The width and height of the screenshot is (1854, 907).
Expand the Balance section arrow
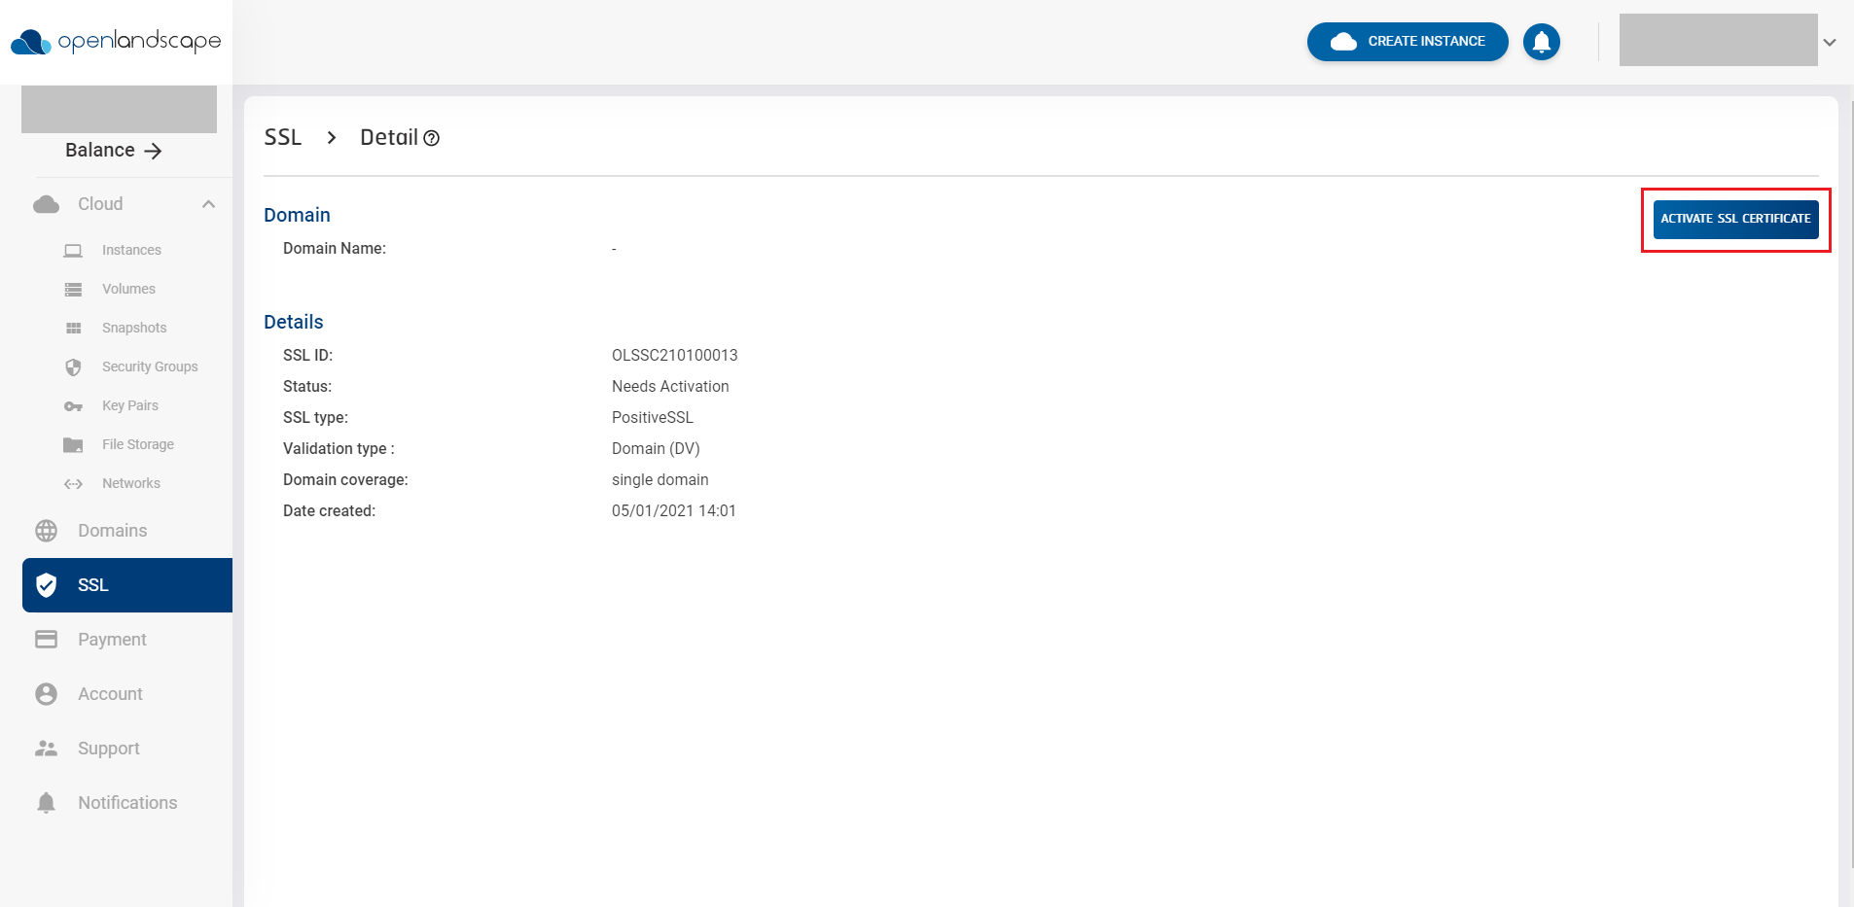pos(154,151)
